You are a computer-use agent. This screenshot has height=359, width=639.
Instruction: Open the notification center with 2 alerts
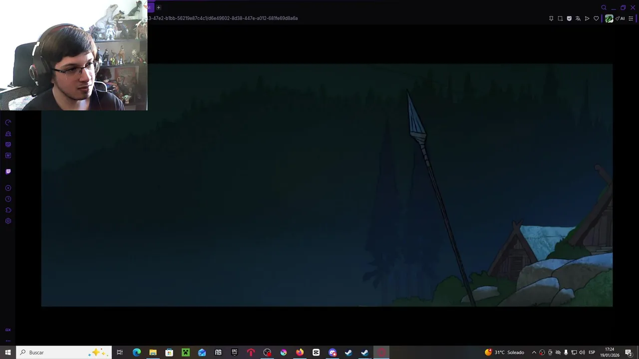click(629, 353)
